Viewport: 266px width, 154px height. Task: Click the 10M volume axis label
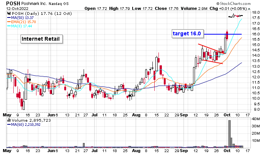pos(256,141)
